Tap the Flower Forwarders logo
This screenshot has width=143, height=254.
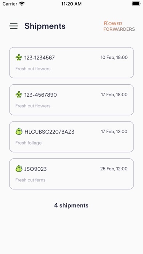119,26
